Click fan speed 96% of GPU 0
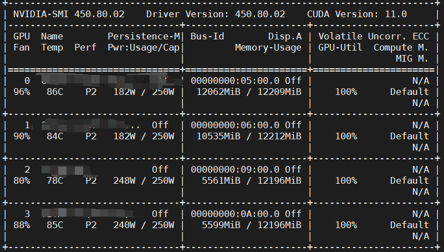The height and width of the screenshot is (252, 444). [x=22, y=92]
